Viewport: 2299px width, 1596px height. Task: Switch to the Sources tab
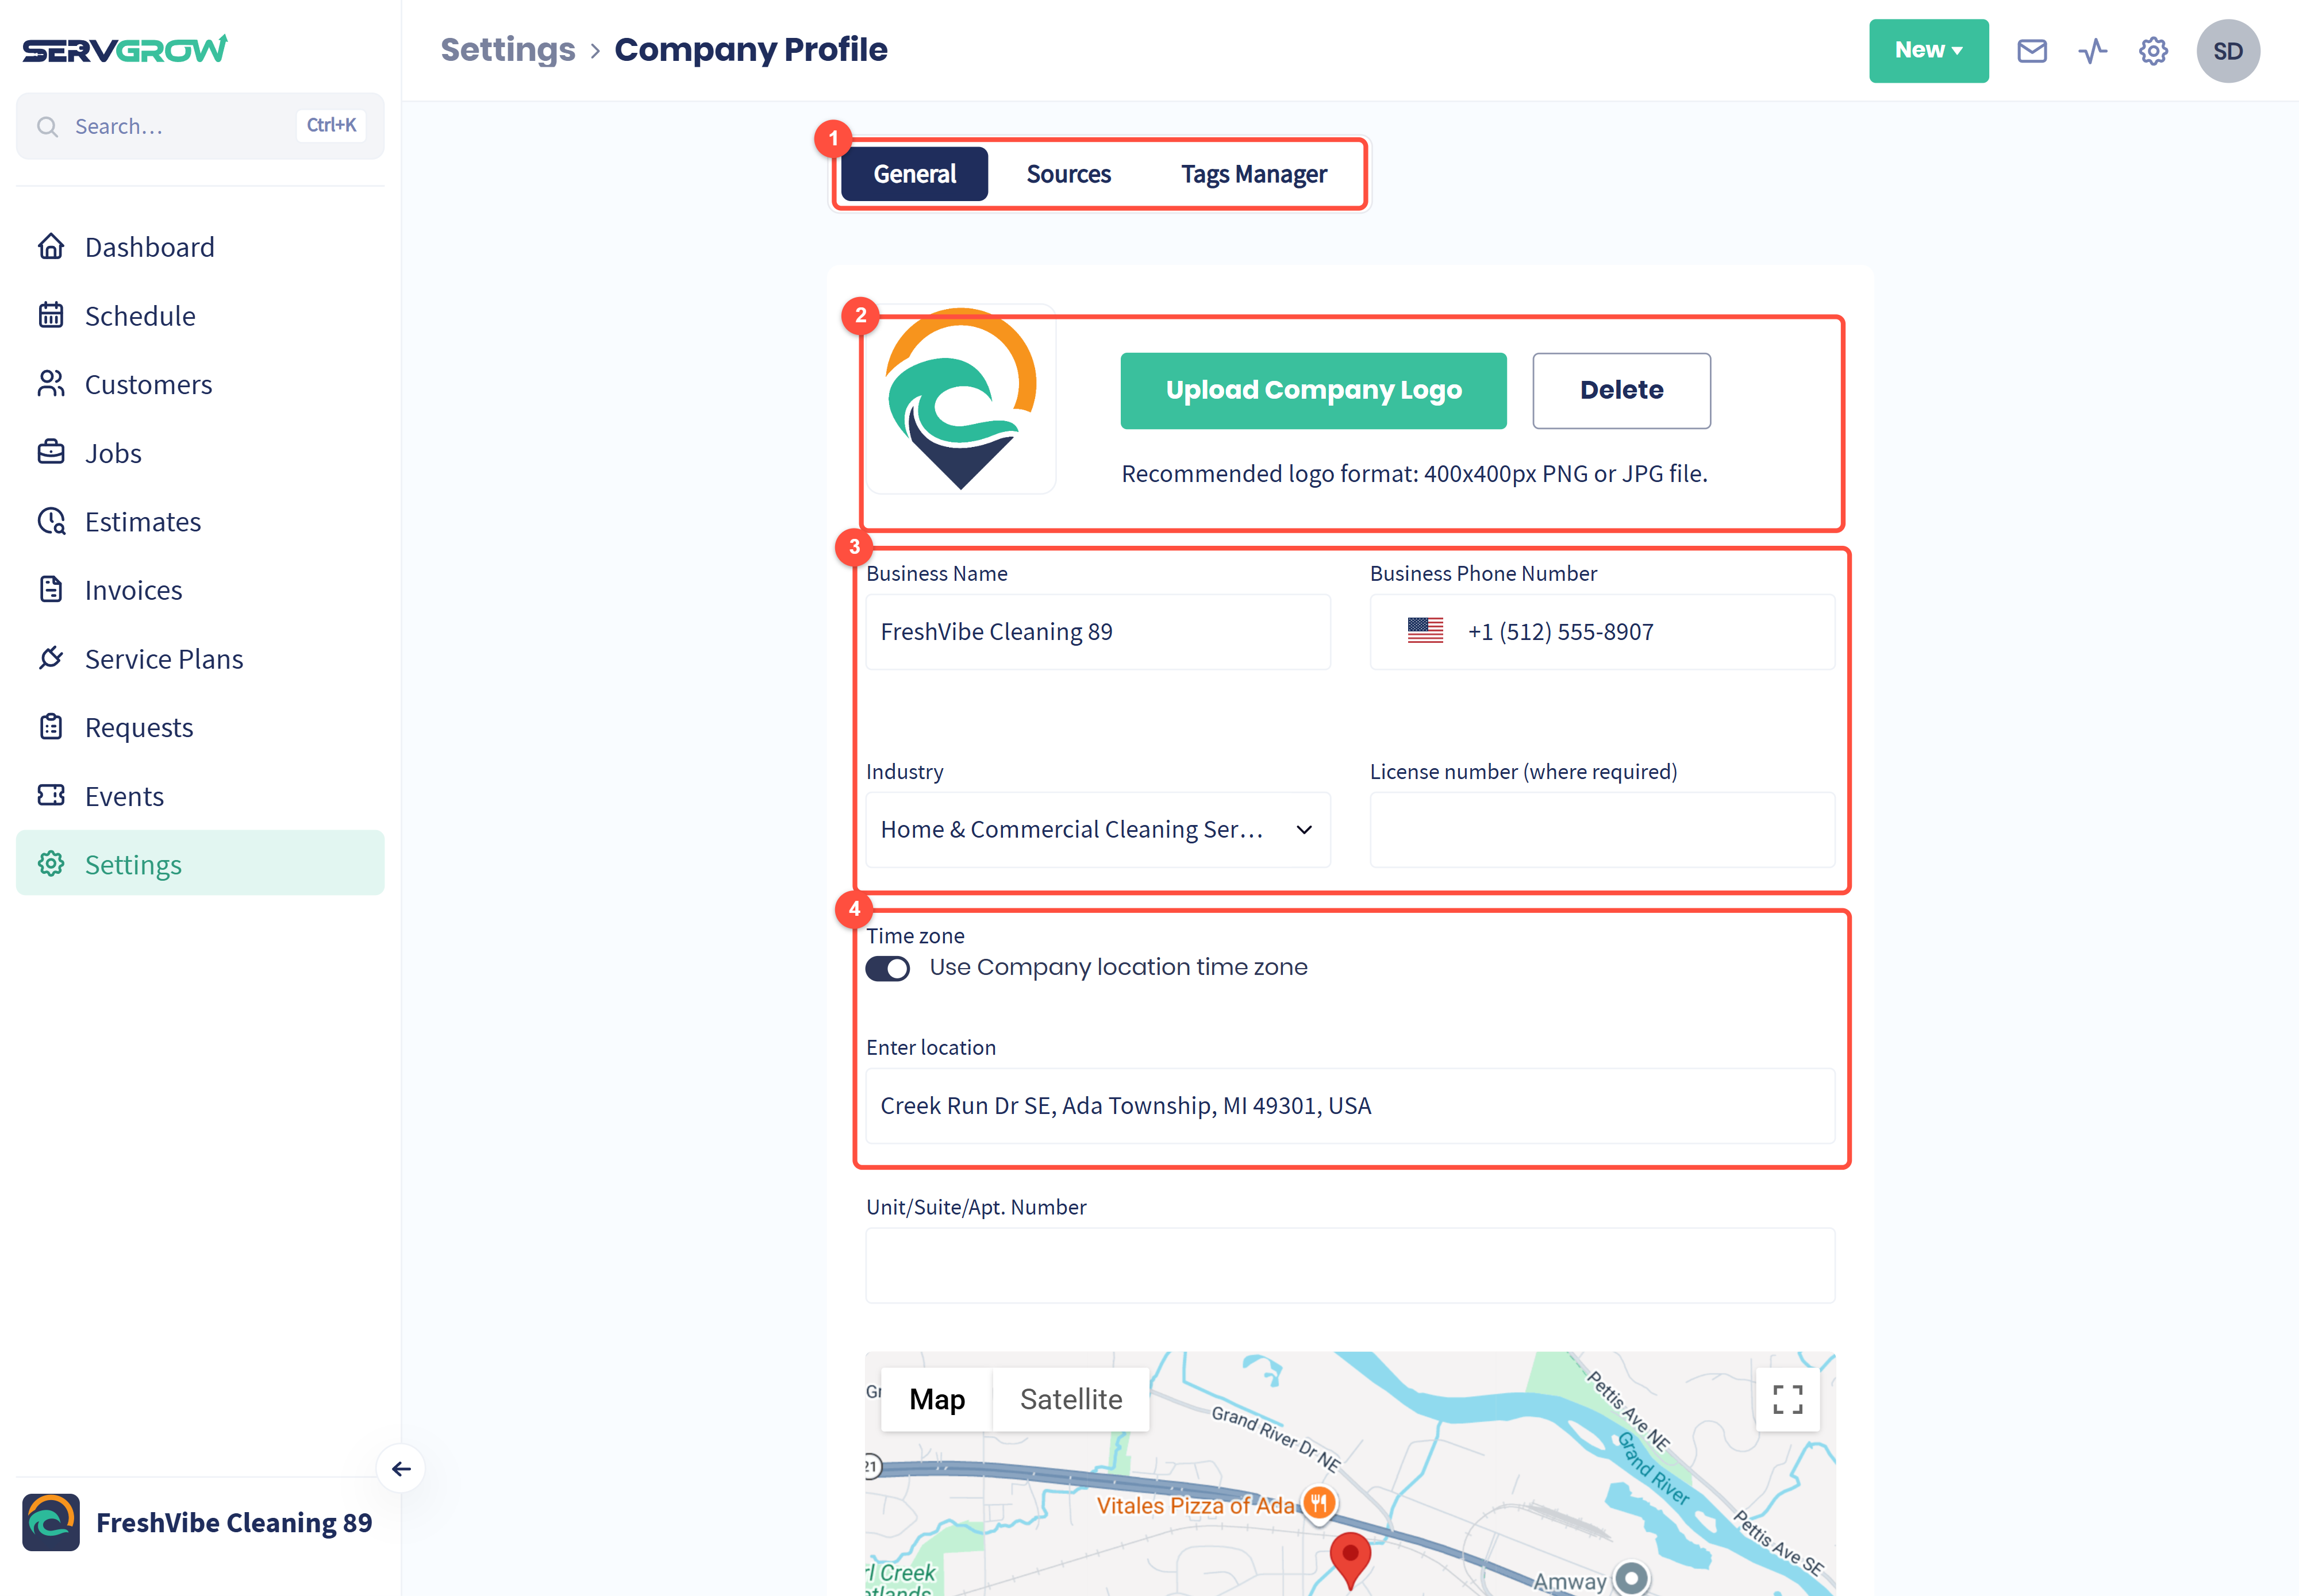click(x=1067, y=174)
